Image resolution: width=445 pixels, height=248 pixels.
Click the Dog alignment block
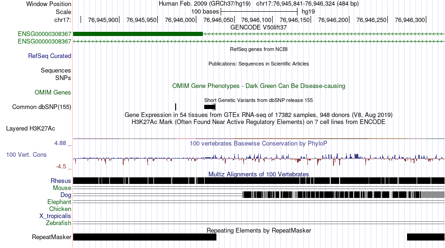click(343, 195)
